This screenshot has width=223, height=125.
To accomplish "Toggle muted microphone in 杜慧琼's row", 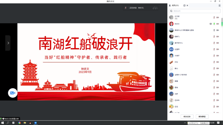I will [x=214, y=49].
